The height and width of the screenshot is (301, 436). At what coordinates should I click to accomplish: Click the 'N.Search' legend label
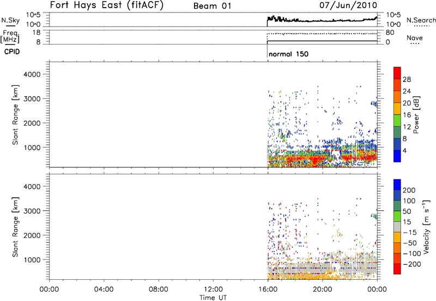(421, 20)
